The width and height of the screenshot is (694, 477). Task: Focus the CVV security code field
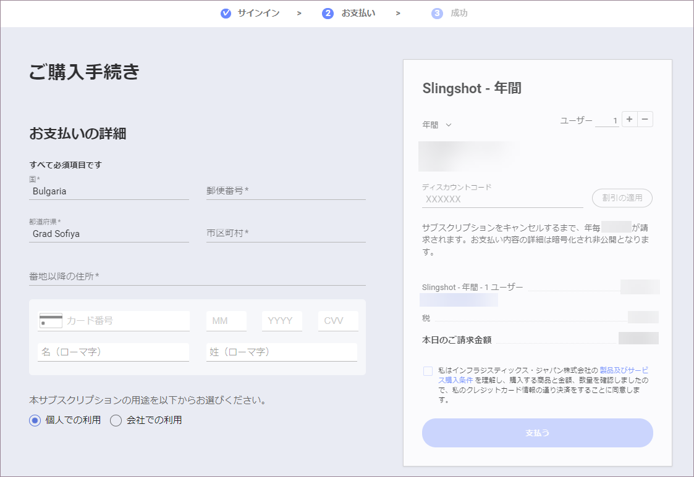click(338, 321)
